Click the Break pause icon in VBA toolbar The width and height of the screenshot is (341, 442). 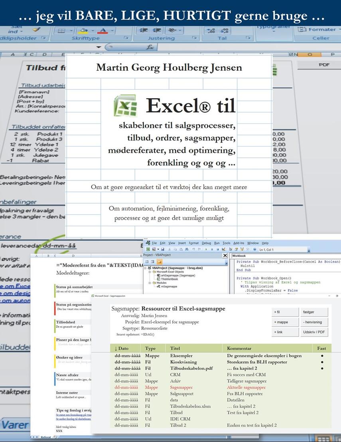click(212, 249)
